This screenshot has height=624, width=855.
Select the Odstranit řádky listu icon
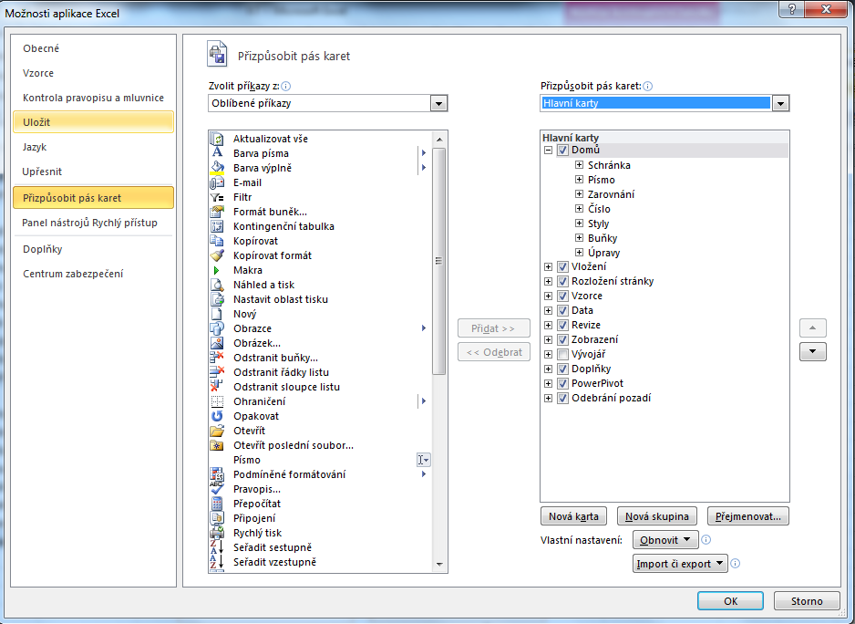pyautogui.click(x=217, y=372)
